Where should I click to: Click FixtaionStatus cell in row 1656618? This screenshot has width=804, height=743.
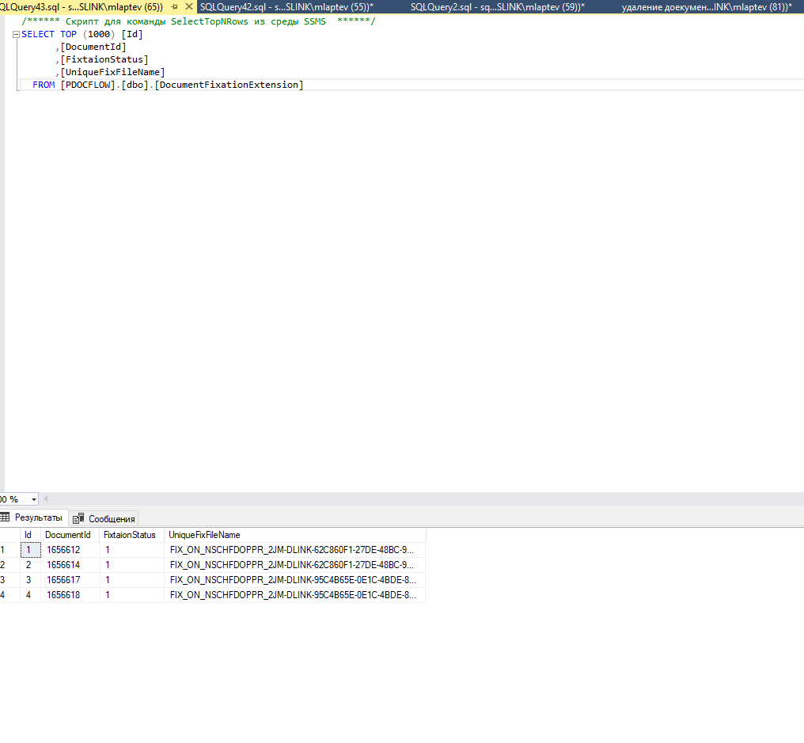tap(131, 595)
